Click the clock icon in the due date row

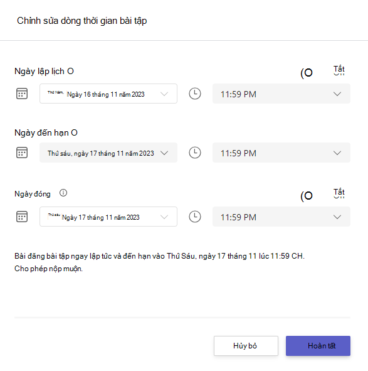click(x=195, y=153)
